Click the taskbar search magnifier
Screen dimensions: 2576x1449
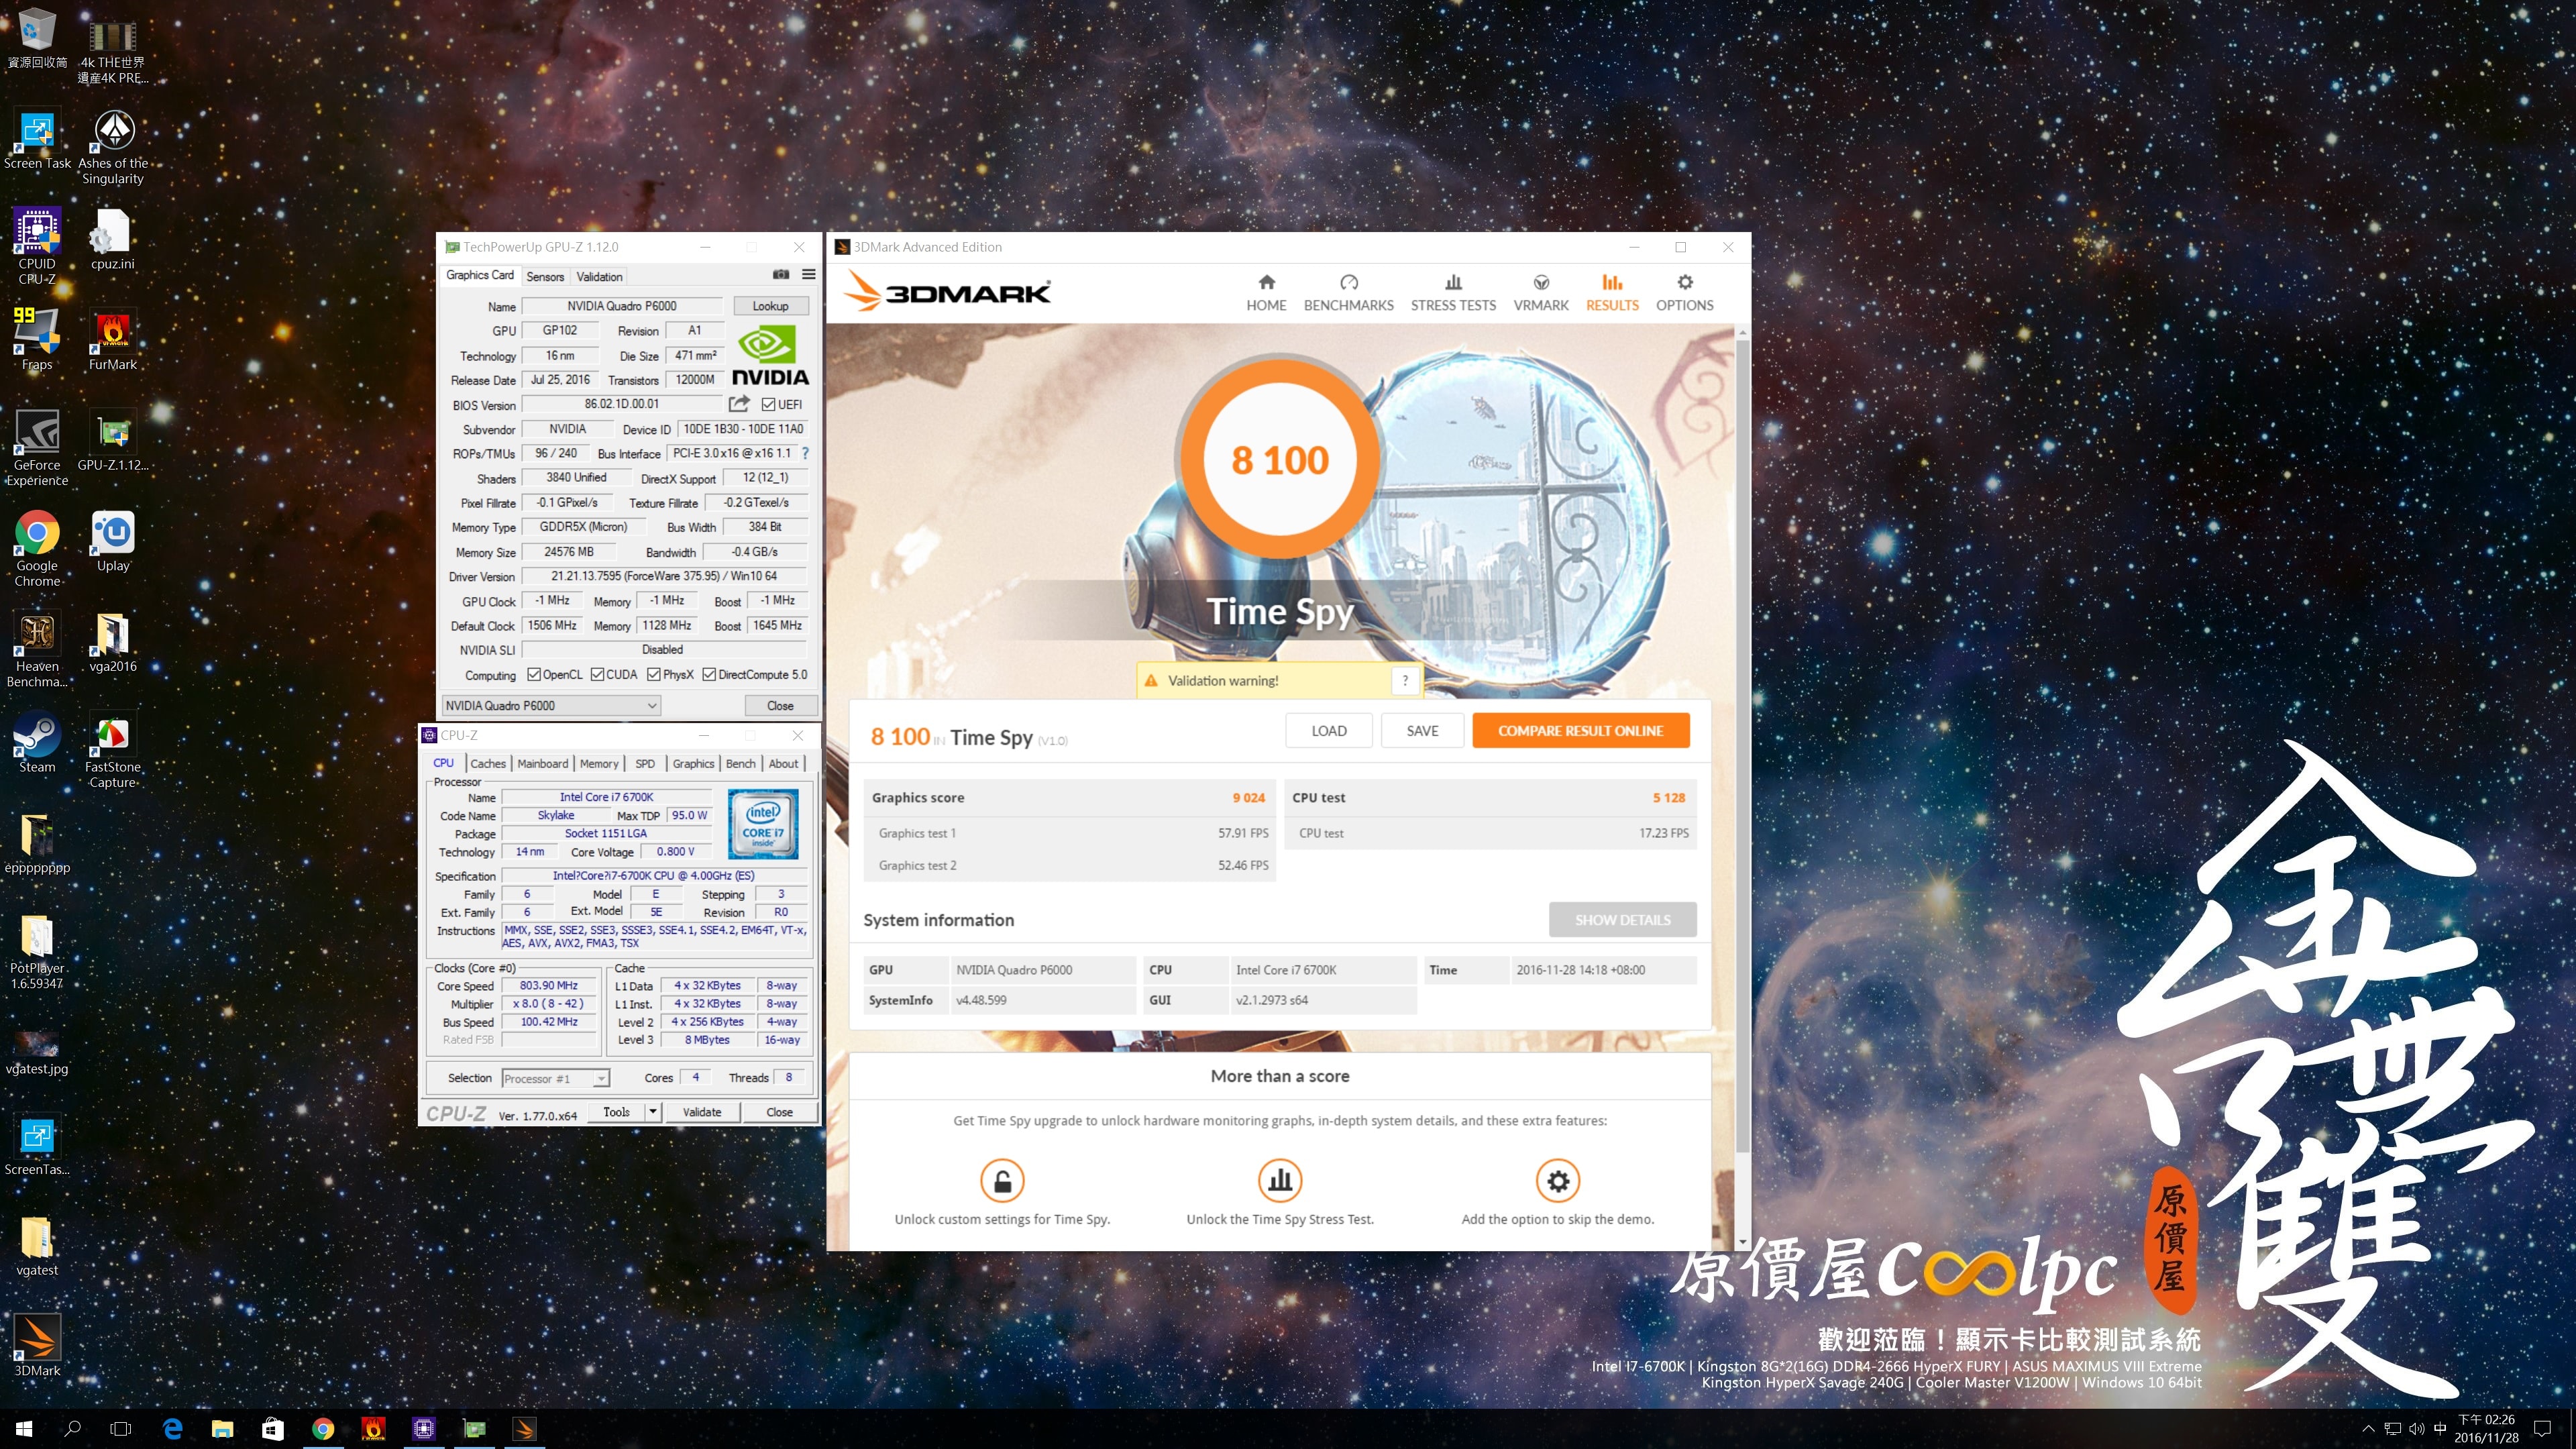[x=72, y=1428]
